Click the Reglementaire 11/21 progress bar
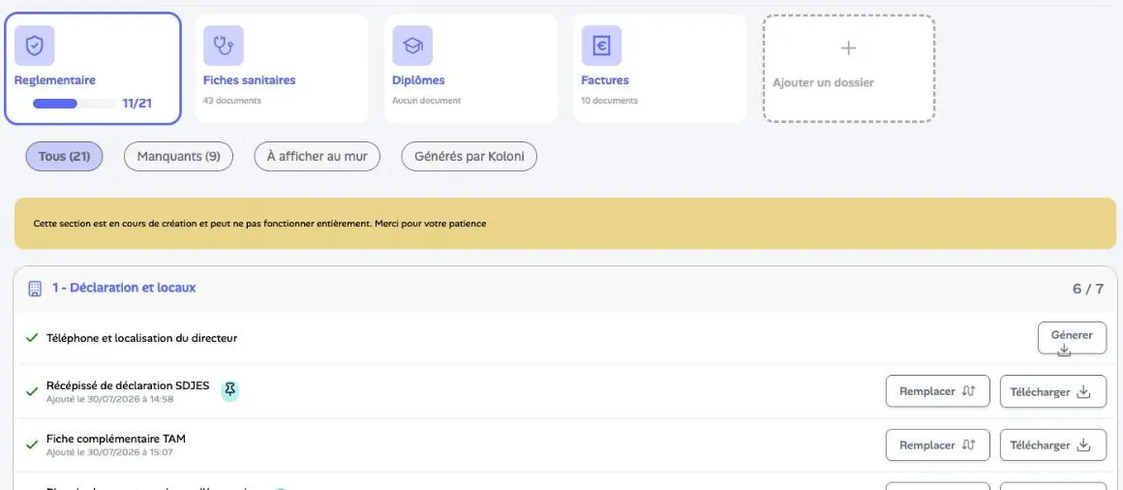The width and height of the screenshot is (1123, 490). (x=75, y=104)
